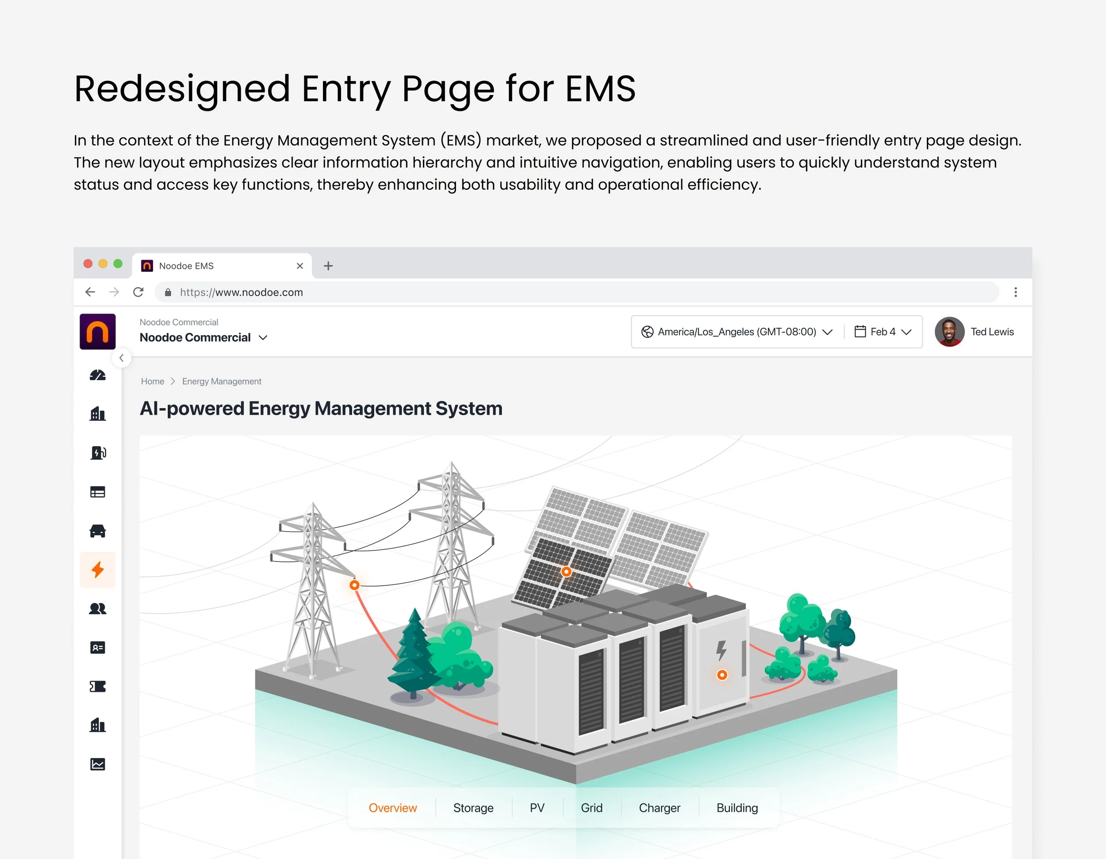The image size is (1106, 859).
Task: Open the users group sidebar icon
Action: click(97, 608)
